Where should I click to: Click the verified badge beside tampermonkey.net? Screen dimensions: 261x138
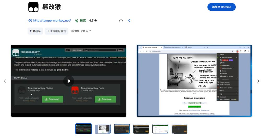coord(30,21)
